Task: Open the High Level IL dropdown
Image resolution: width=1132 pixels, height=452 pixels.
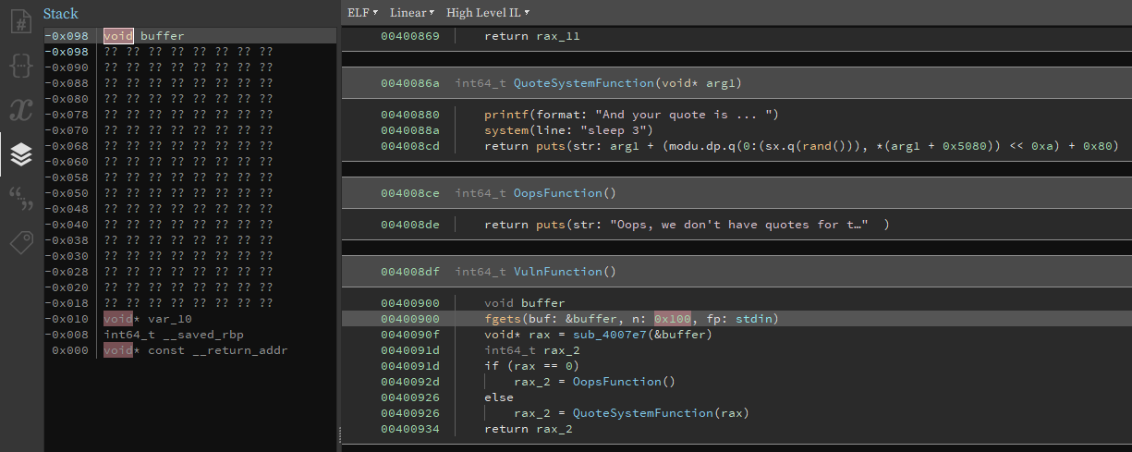Action: (487, 13)
